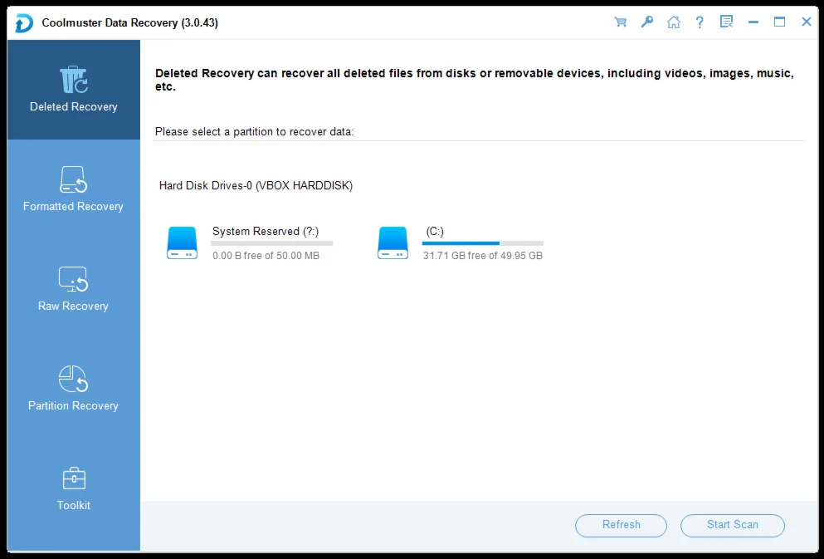
Task: Open the Toolkit briefcase icon
Action: (x=74, y=478)
